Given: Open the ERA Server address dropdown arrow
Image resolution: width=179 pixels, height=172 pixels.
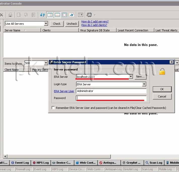Looking at the screenshot, I should (x=131, y=77).
